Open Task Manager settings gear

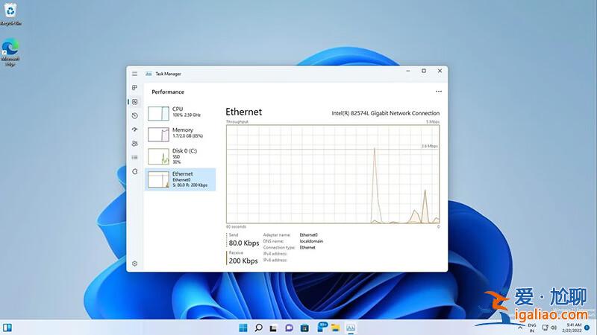click(x=135, y=264)
